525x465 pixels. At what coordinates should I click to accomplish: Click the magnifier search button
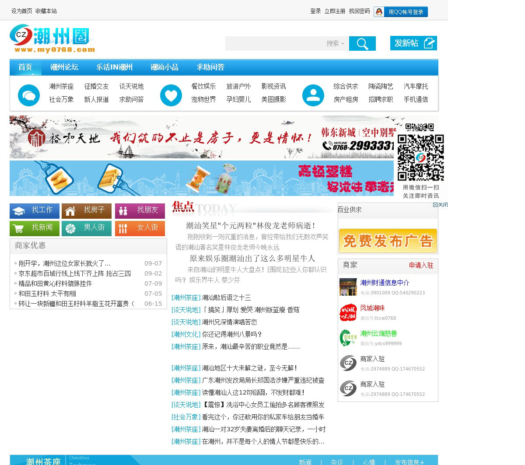pyautogui.click(x=362, y=44)
